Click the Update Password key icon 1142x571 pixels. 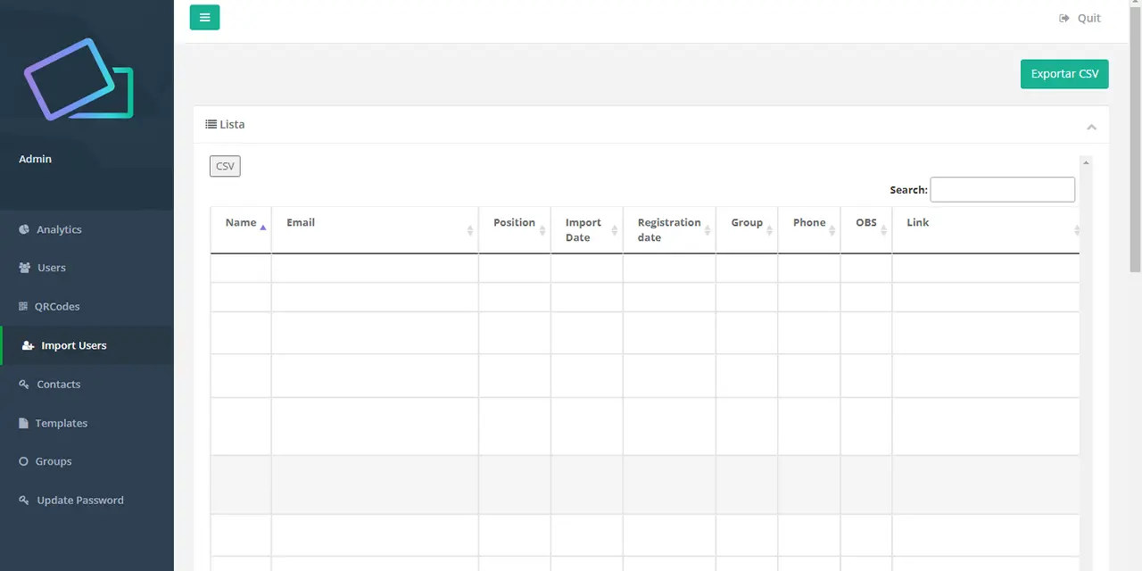(24, 501)
